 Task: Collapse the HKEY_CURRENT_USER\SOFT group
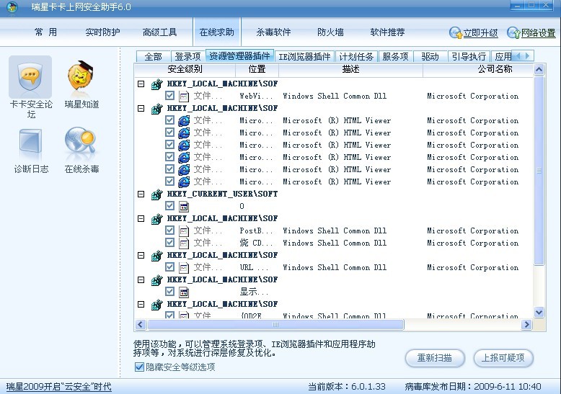[x=141, y=194]
